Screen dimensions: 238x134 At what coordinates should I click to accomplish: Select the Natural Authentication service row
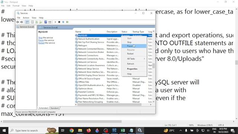click(x=113, y=39)
